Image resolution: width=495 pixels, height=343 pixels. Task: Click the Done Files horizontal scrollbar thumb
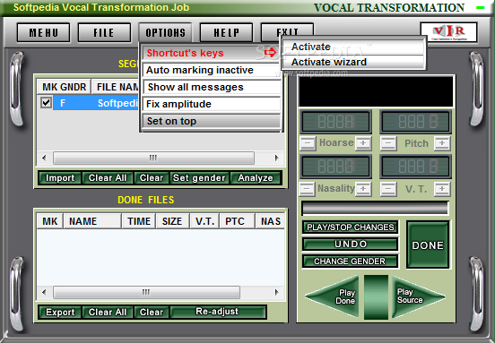tap(146, 292)
